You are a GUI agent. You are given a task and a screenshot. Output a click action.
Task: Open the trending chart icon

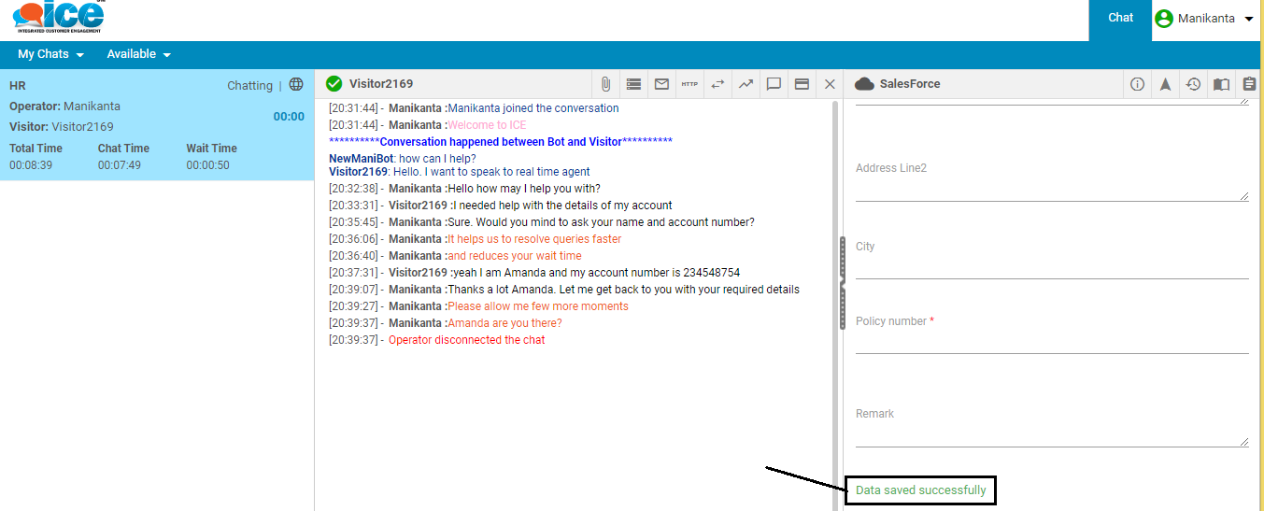pos(746,84)
